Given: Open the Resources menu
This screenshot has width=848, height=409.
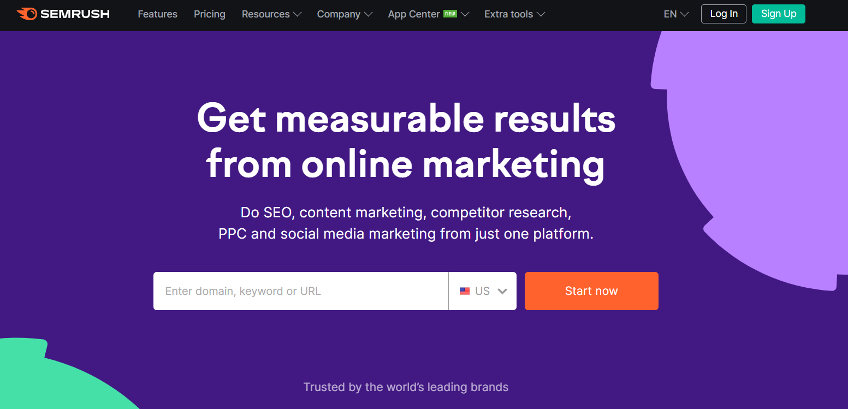Looking at the screenshot, I should coord(271,14).
